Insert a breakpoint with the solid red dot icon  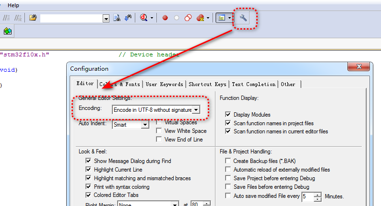pyautogui.click(x=165, y=18)
